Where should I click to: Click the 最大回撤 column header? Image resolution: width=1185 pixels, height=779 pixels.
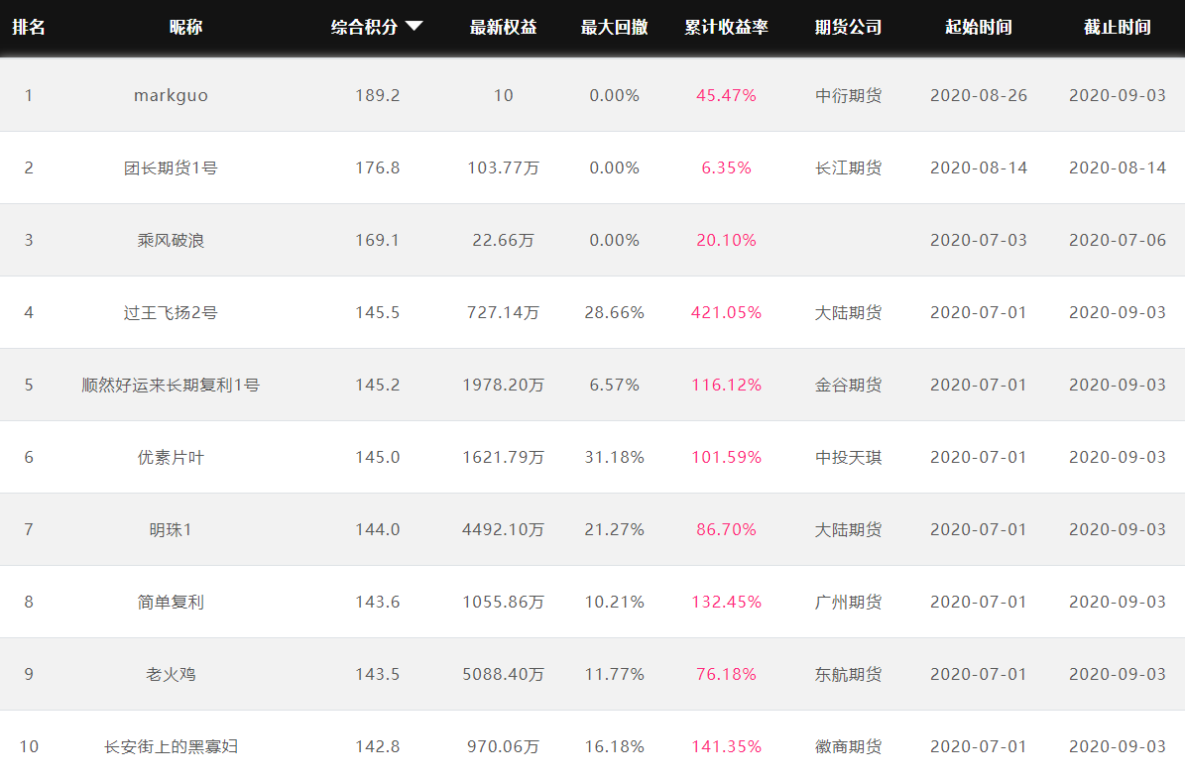click(615, 27)
